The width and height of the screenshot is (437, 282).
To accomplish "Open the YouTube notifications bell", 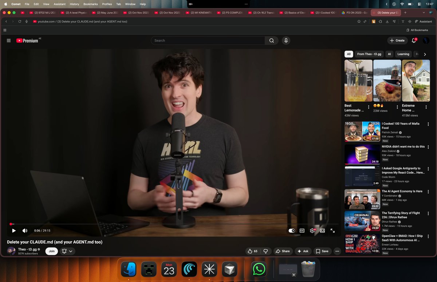I will click(x=414, y=41).
